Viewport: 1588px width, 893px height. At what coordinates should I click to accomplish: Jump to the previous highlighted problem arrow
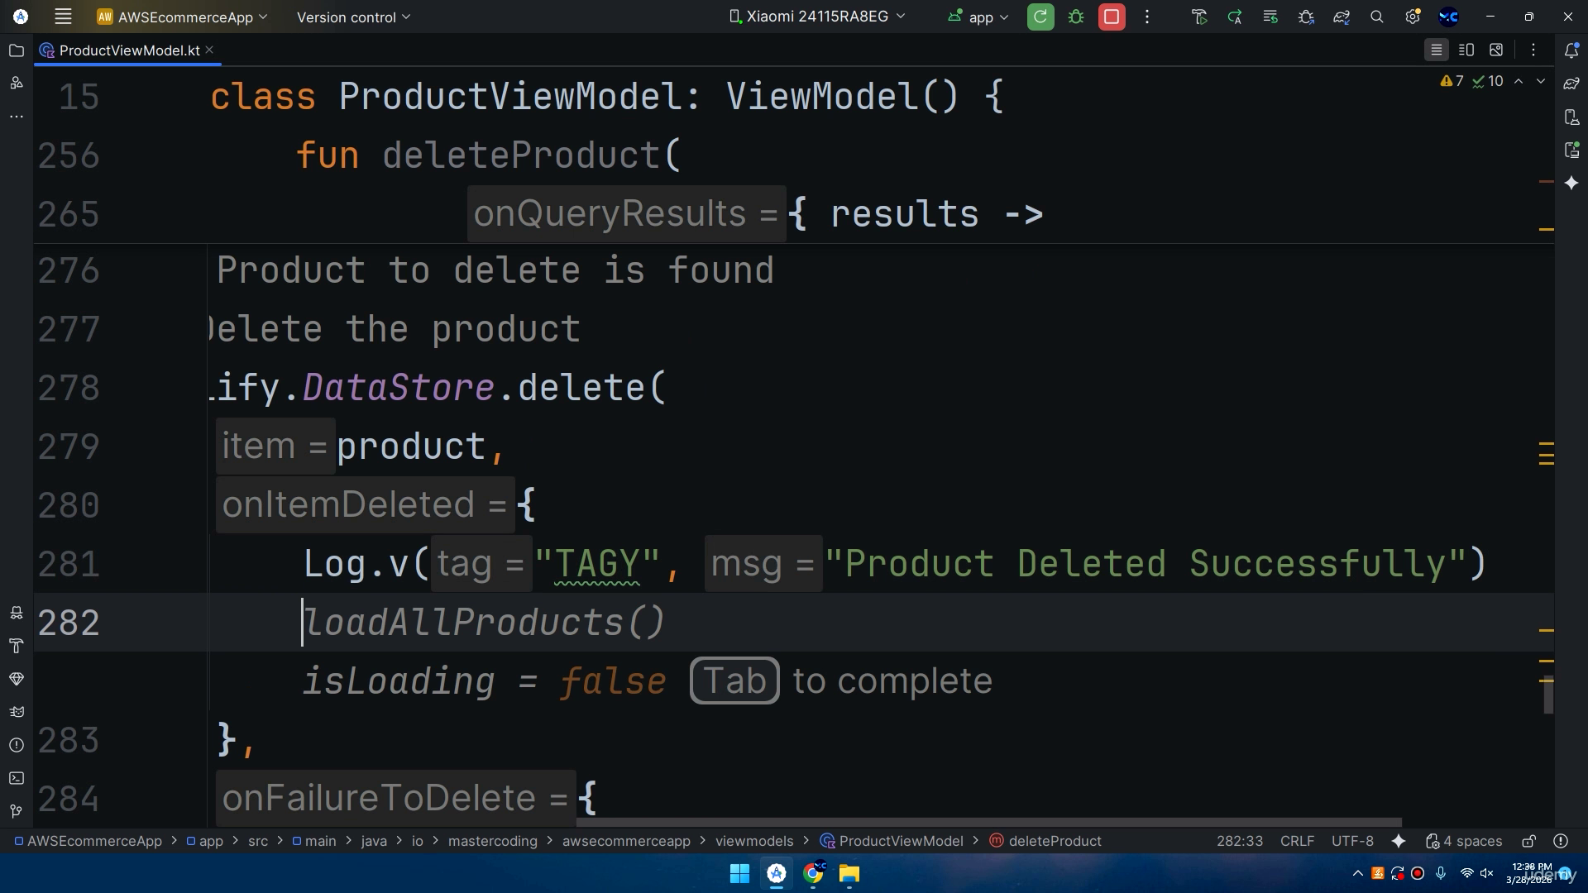1519,81
